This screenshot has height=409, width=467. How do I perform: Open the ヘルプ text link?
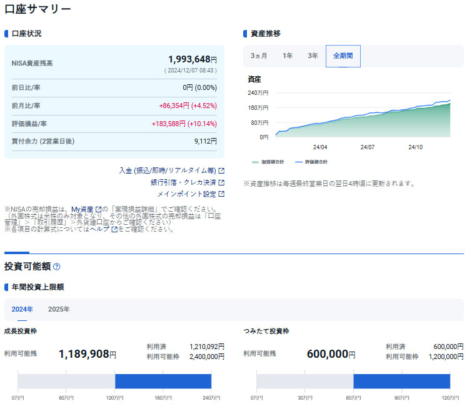[x=99, y=229]
